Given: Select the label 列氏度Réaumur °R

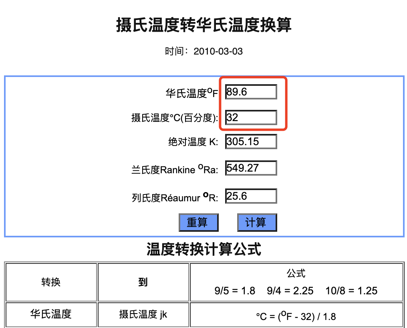Looking at the screenshot, I should point(175,198).
